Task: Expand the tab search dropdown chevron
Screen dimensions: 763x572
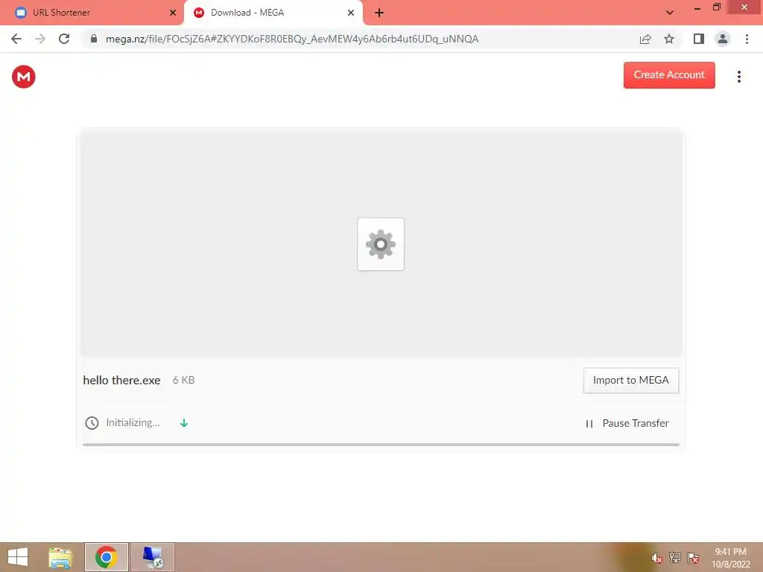Action: pos(670,13)
